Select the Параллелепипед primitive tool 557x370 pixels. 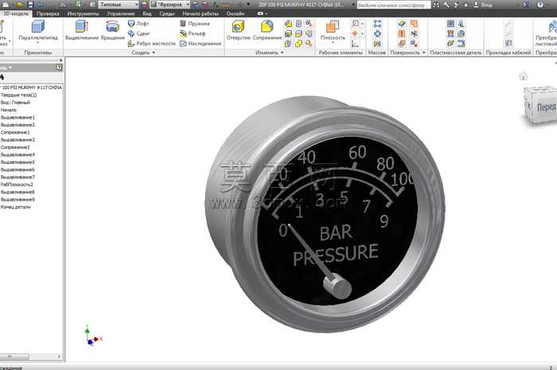38,29
